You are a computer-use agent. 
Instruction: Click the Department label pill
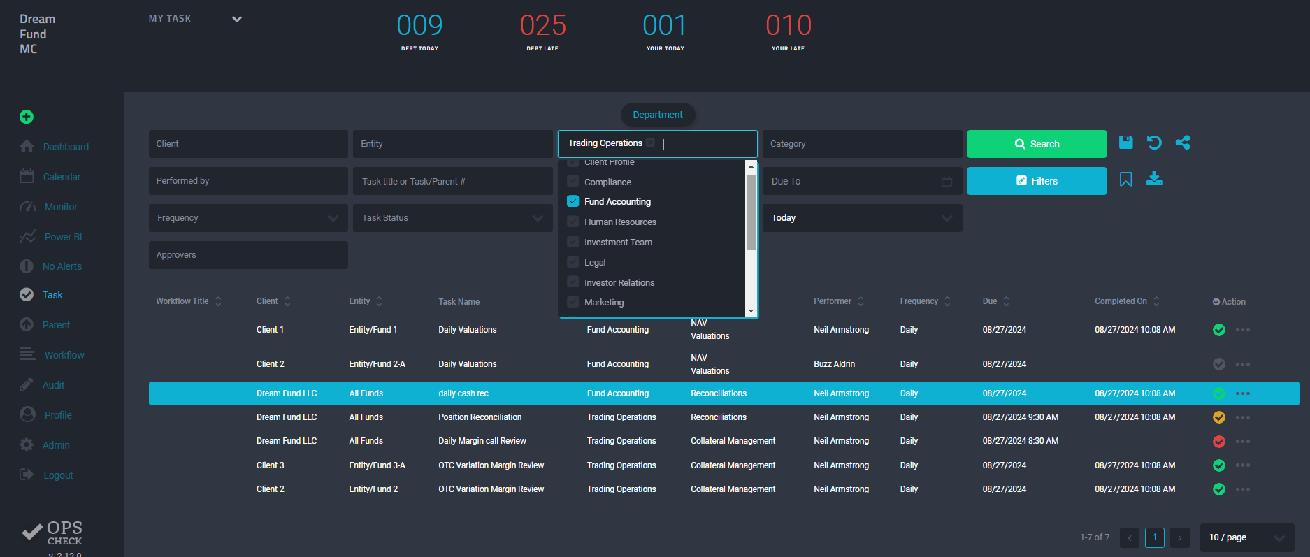pos(658,115)
